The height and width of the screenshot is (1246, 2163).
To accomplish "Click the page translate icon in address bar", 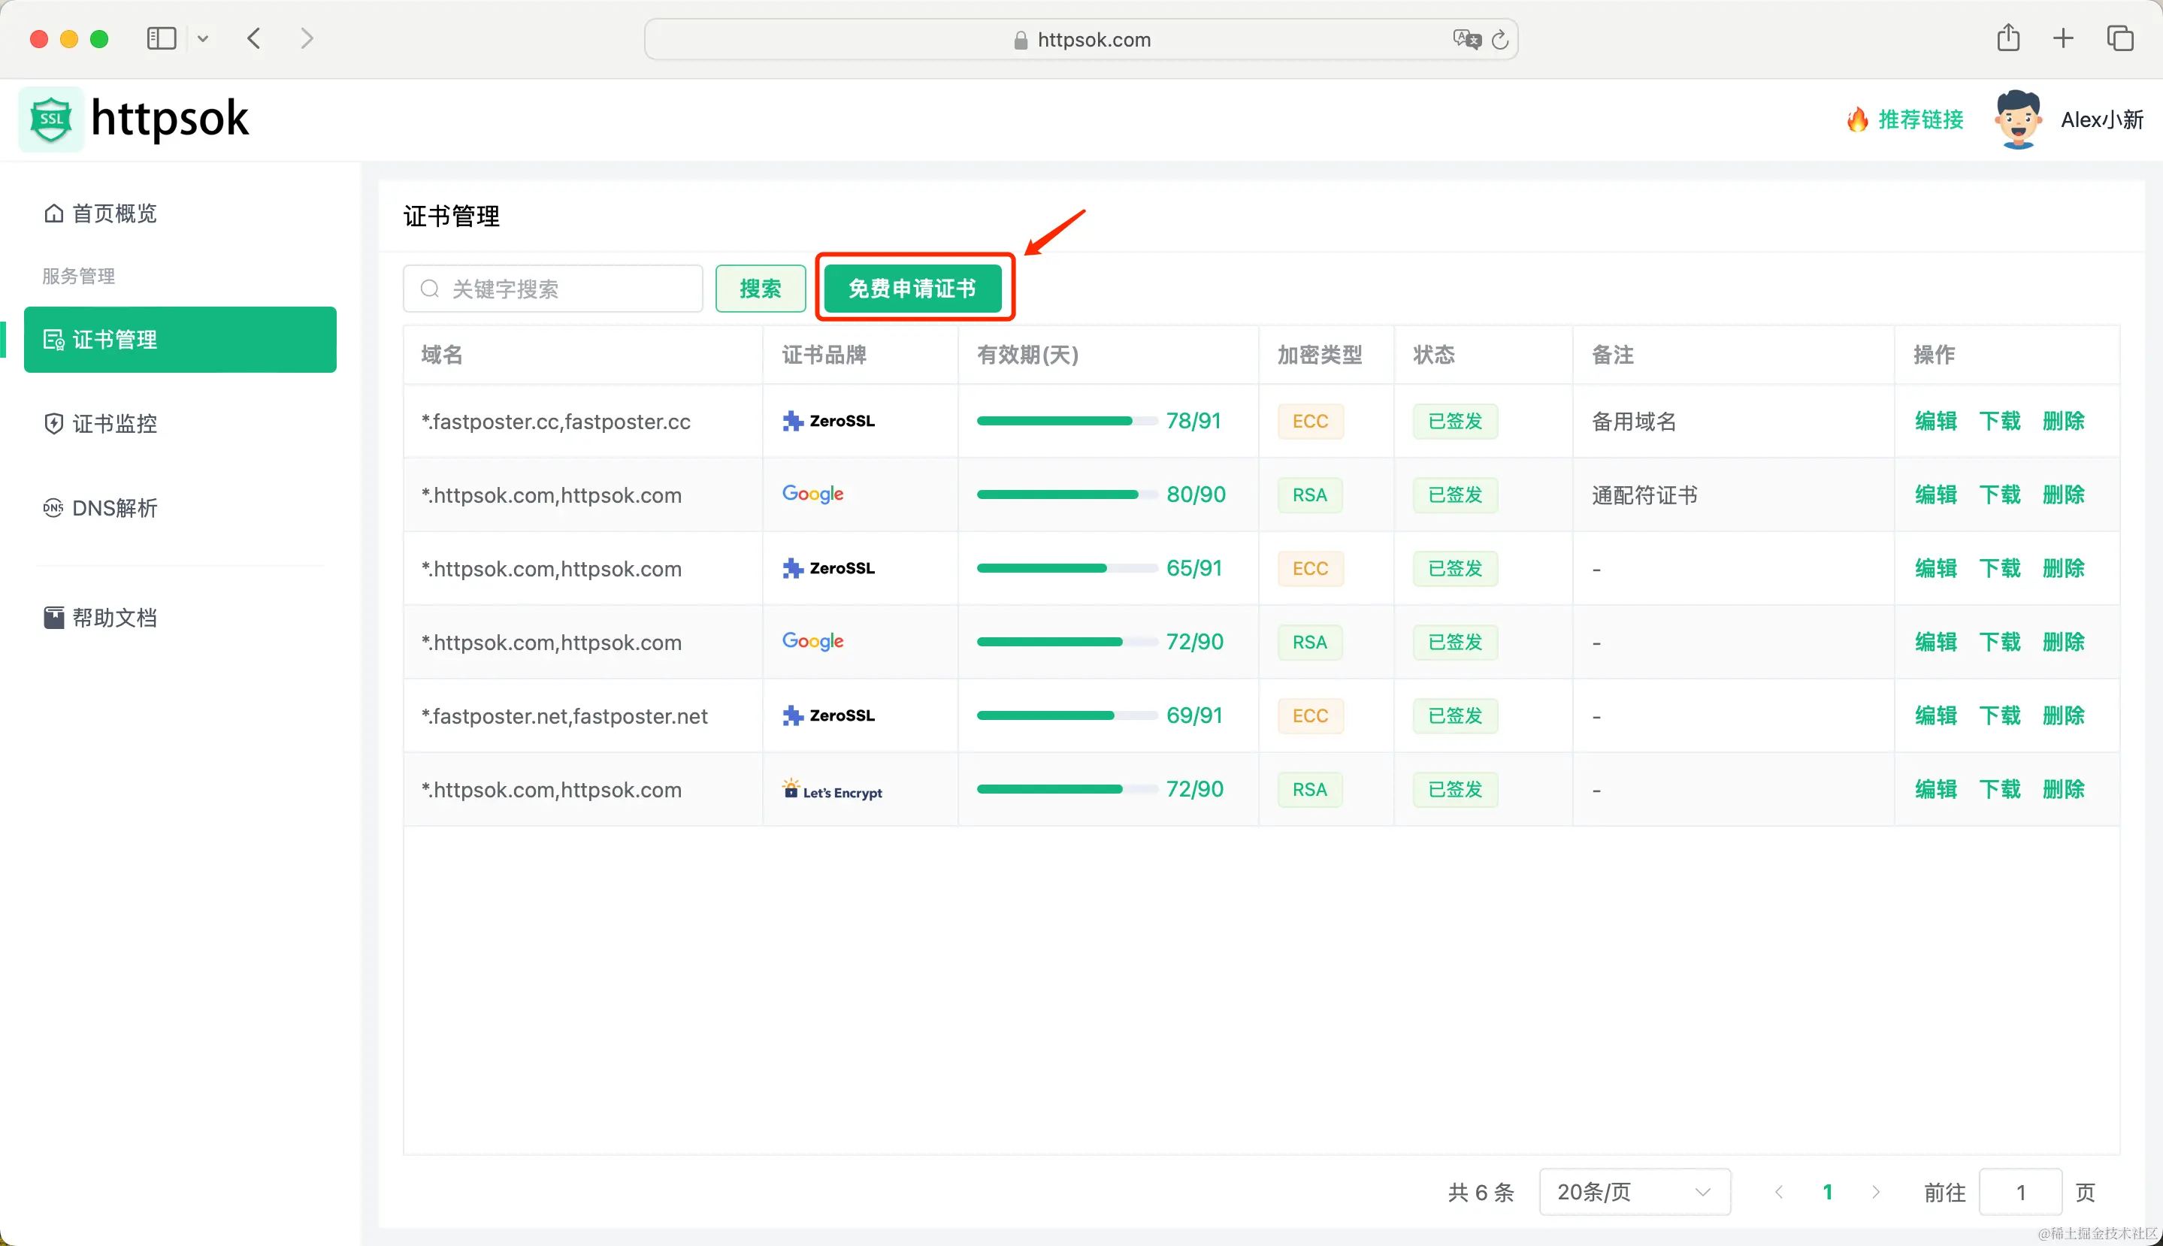I will (x=1466, y=39).
